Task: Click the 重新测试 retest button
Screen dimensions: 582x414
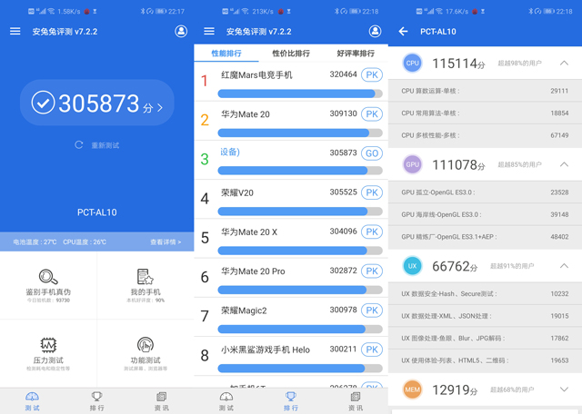Action: coord(97,145)
